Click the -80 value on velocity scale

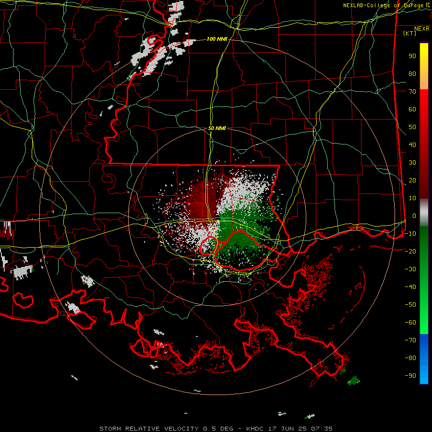click(410, 358)
